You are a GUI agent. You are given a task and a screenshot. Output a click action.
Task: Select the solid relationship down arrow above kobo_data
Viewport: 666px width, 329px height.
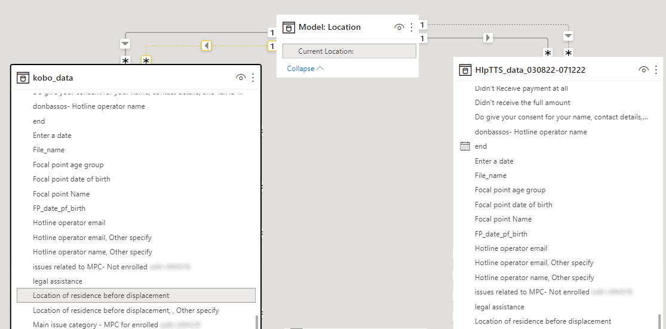coord(125,44)
